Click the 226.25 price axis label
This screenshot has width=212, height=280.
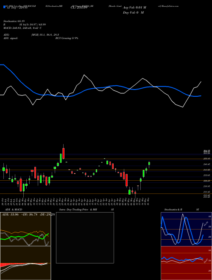(x=207, y=181)
